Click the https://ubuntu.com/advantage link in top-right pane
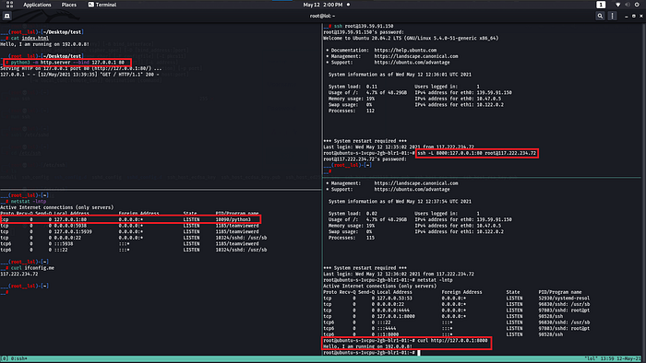Screen dimensions: 646x363 (x=412, y=63)
